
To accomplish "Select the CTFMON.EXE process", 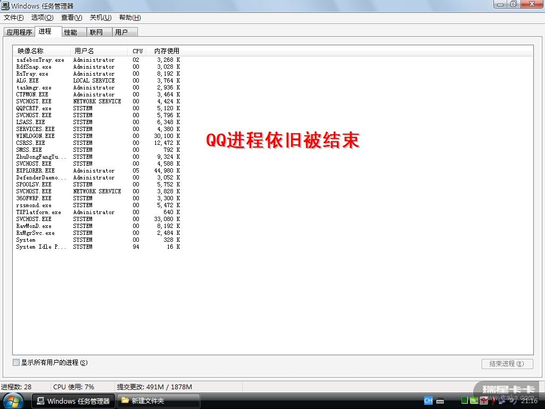I will pyautogui.click(x=98, y=95).
